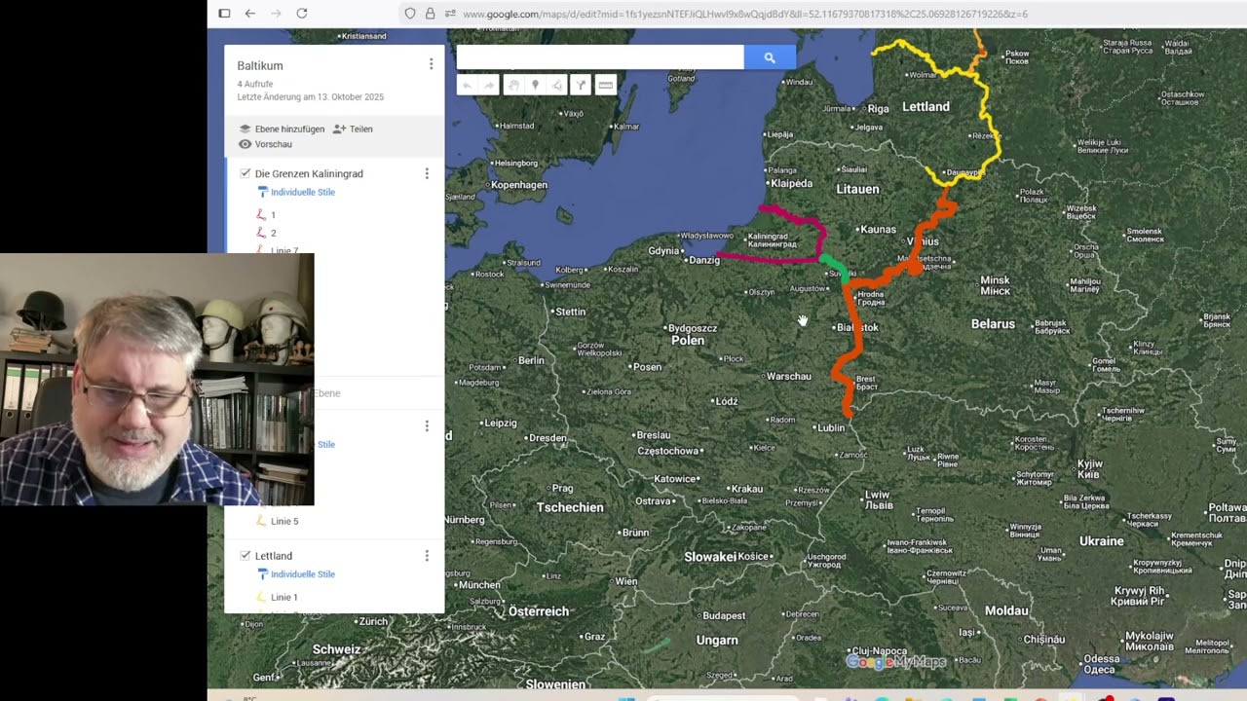
Task: Click paint roller icon under Die Grenzen Kaliningrad
Action: [x=262, y=192]
